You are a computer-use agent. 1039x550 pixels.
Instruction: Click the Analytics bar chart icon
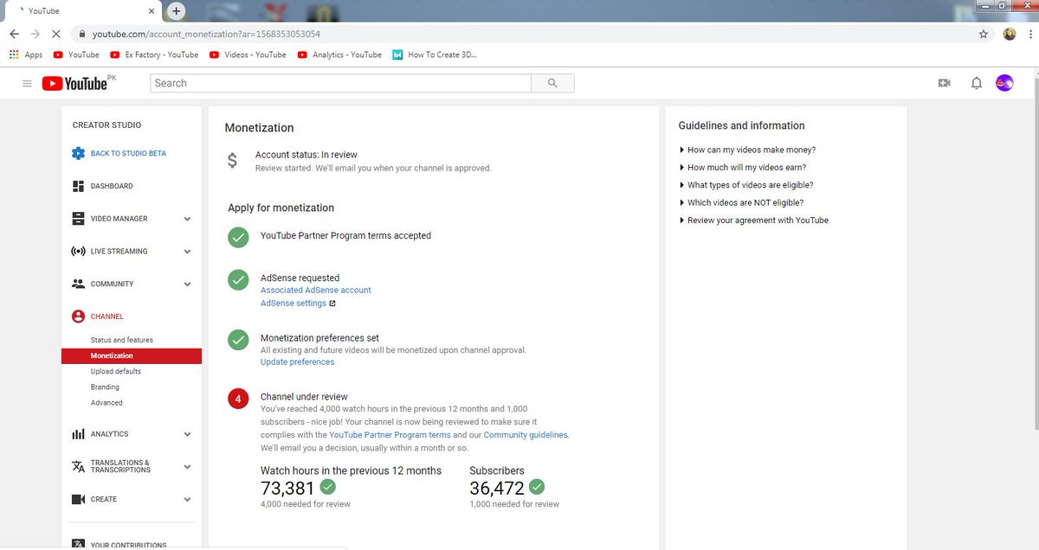pyautogui.click(x=78, y=434)
